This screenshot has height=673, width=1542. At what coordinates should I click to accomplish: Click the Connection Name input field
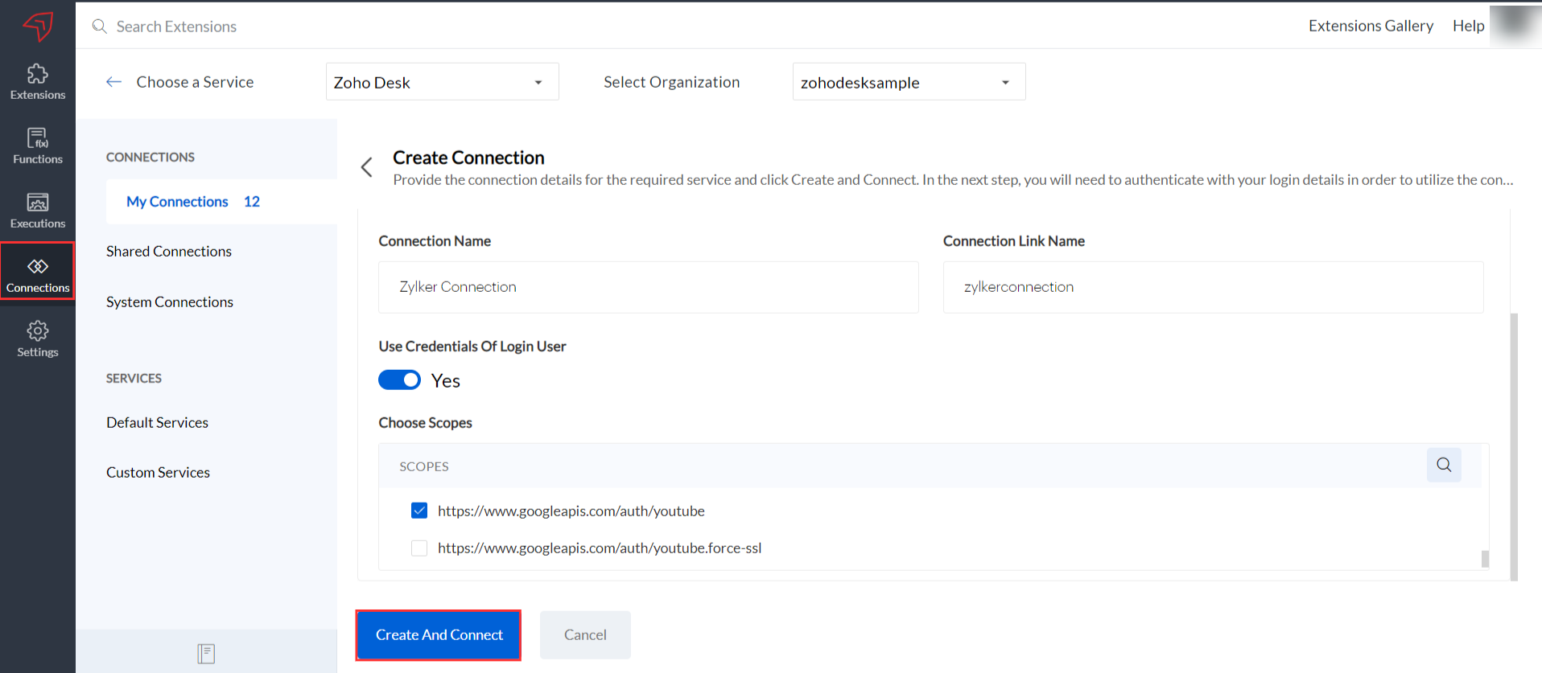click(x=648, y=287)
